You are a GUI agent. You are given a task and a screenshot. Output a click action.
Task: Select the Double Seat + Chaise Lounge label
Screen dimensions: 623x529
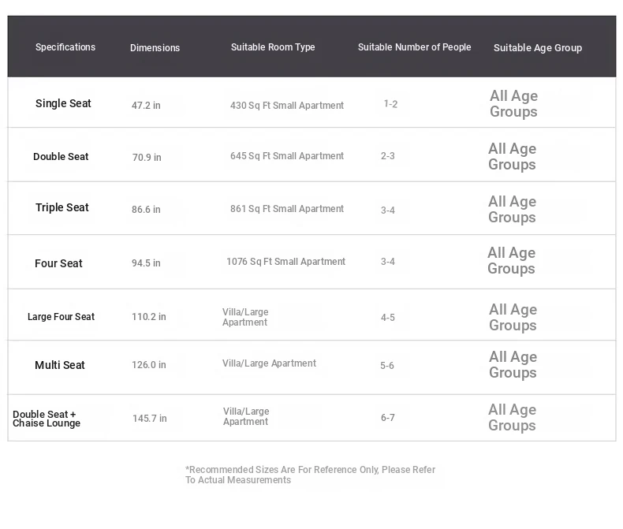coord(47,419)
